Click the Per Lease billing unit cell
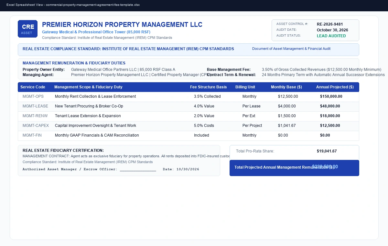Screen dimensions: 388x246 coord(252,106)
